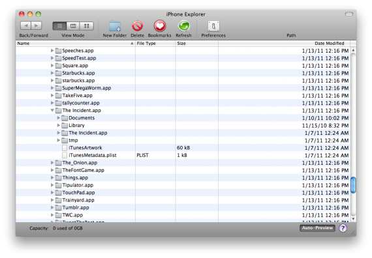This screenshot has height=258, width=372.
Task: Collapse the top-level The Incident.app folder
Action: click(52, 110)
